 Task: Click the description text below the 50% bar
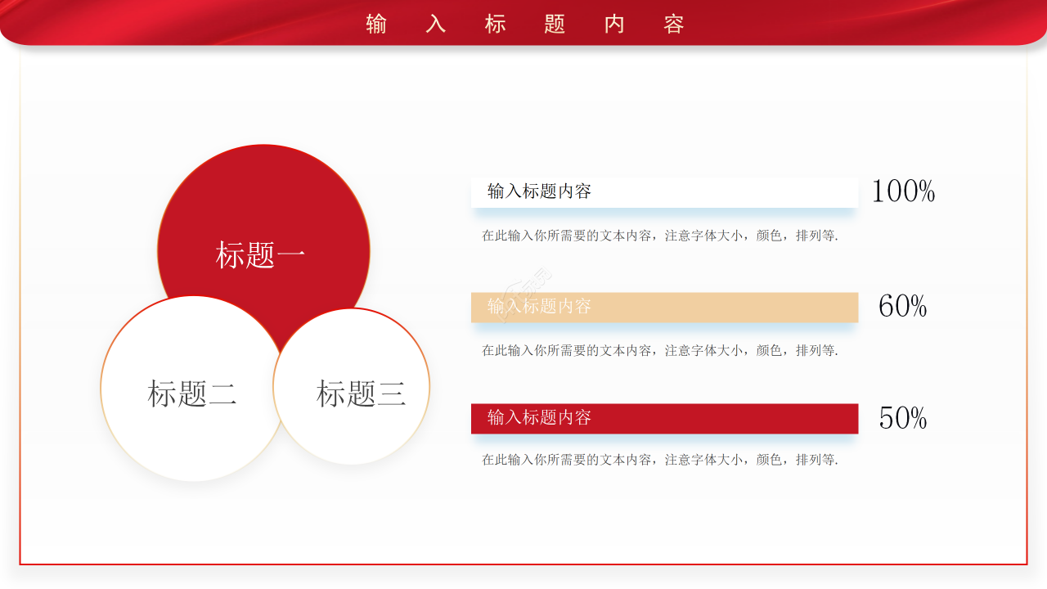tap(660, 460)
